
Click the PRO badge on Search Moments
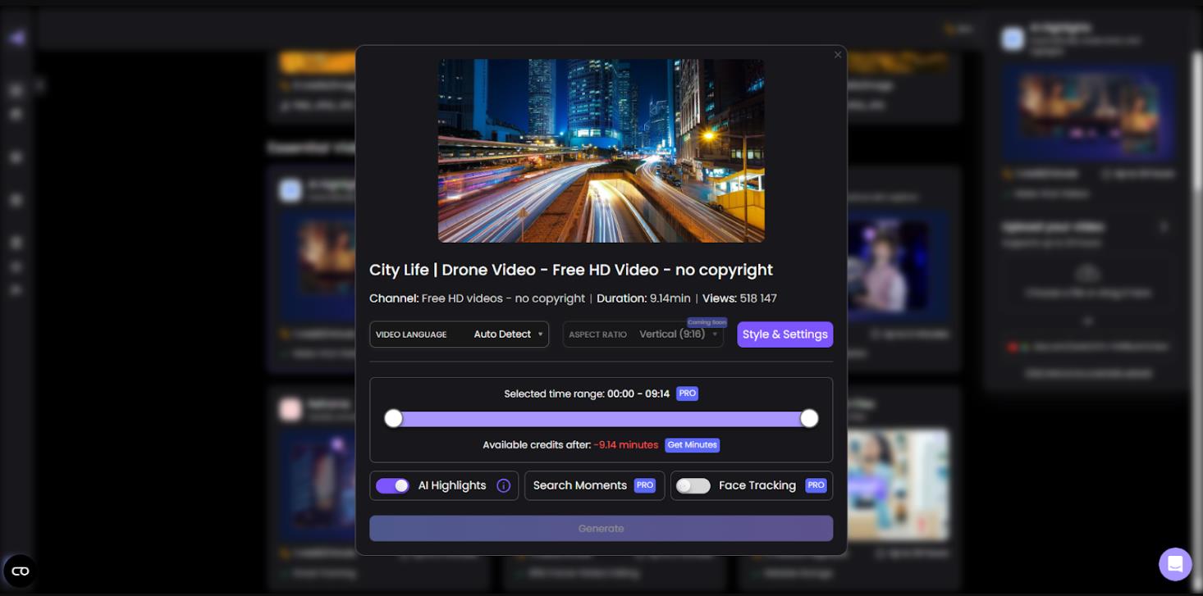pyautogui.click(x=645, y=485)
